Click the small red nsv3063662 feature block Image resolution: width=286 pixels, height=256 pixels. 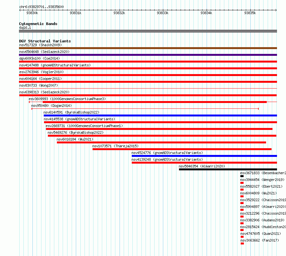[242, 243]
